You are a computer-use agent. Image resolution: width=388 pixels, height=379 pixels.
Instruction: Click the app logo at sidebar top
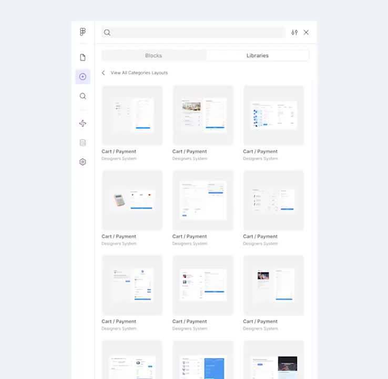pyautogui.click(x=83, y=32)
